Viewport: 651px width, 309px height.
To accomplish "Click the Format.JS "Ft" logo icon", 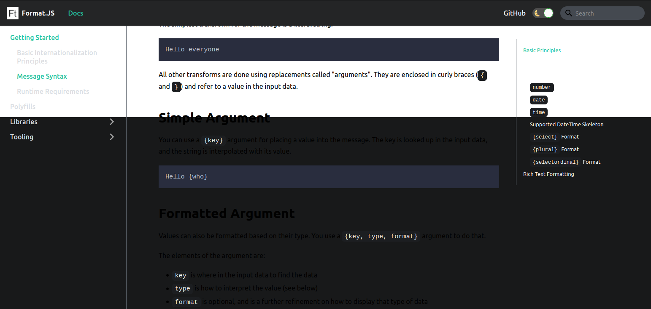I will click(12, 13).
